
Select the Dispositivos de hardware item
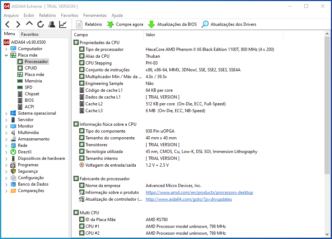42,158
